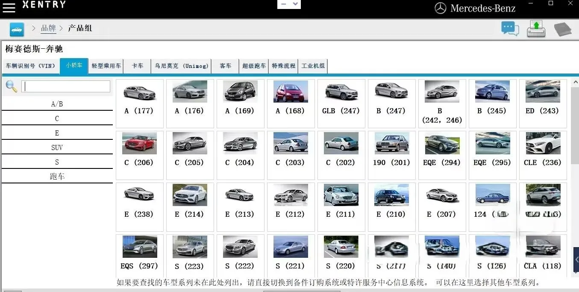Pick the ED (243) model tile
The image size is (579, 292).
(x=543, y=103)
